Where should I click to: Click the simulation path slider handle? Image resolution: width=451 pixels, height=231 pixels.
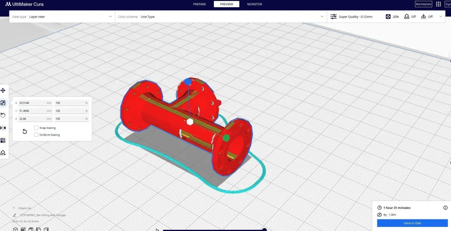pos(264,229)
